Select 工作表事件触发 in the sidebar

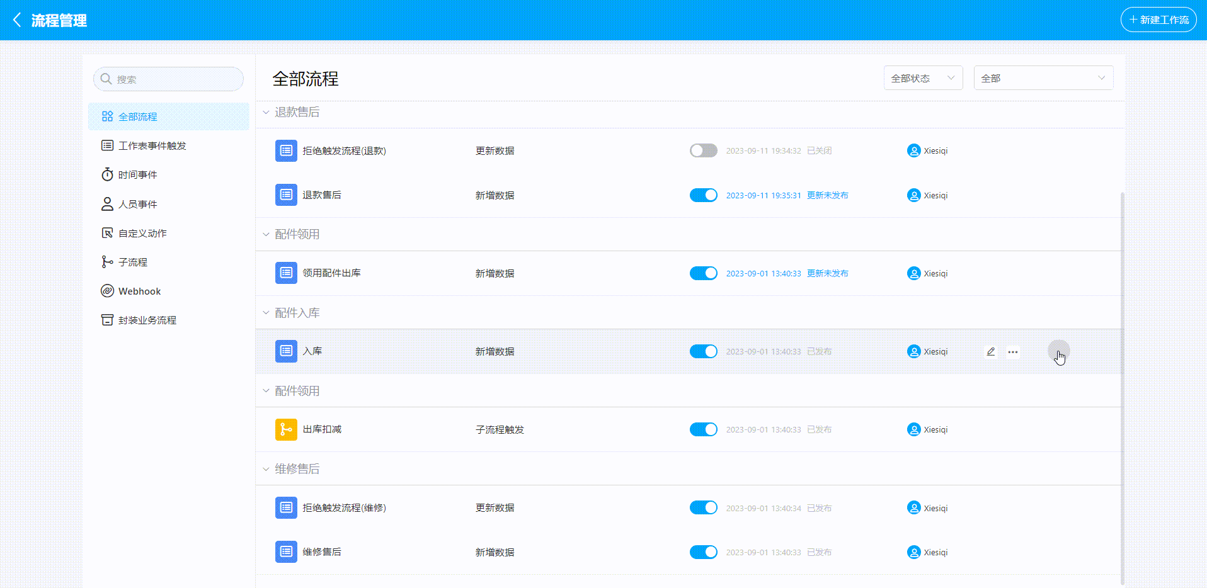(x=168, y=145)
